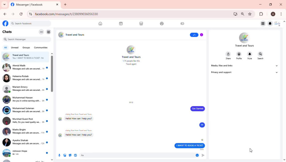Open the Reels video icon

point(121,24)
